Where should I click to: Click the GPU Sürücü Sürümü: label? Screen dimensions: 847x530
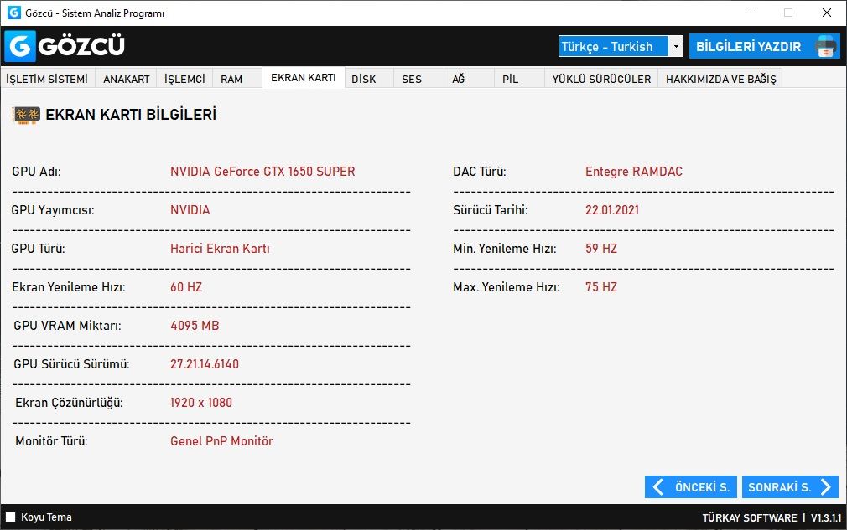click(x=72, y=364)
